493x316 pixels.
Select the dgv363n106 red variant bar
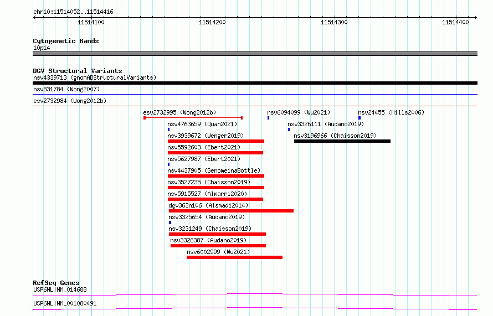tap(231, 211)
